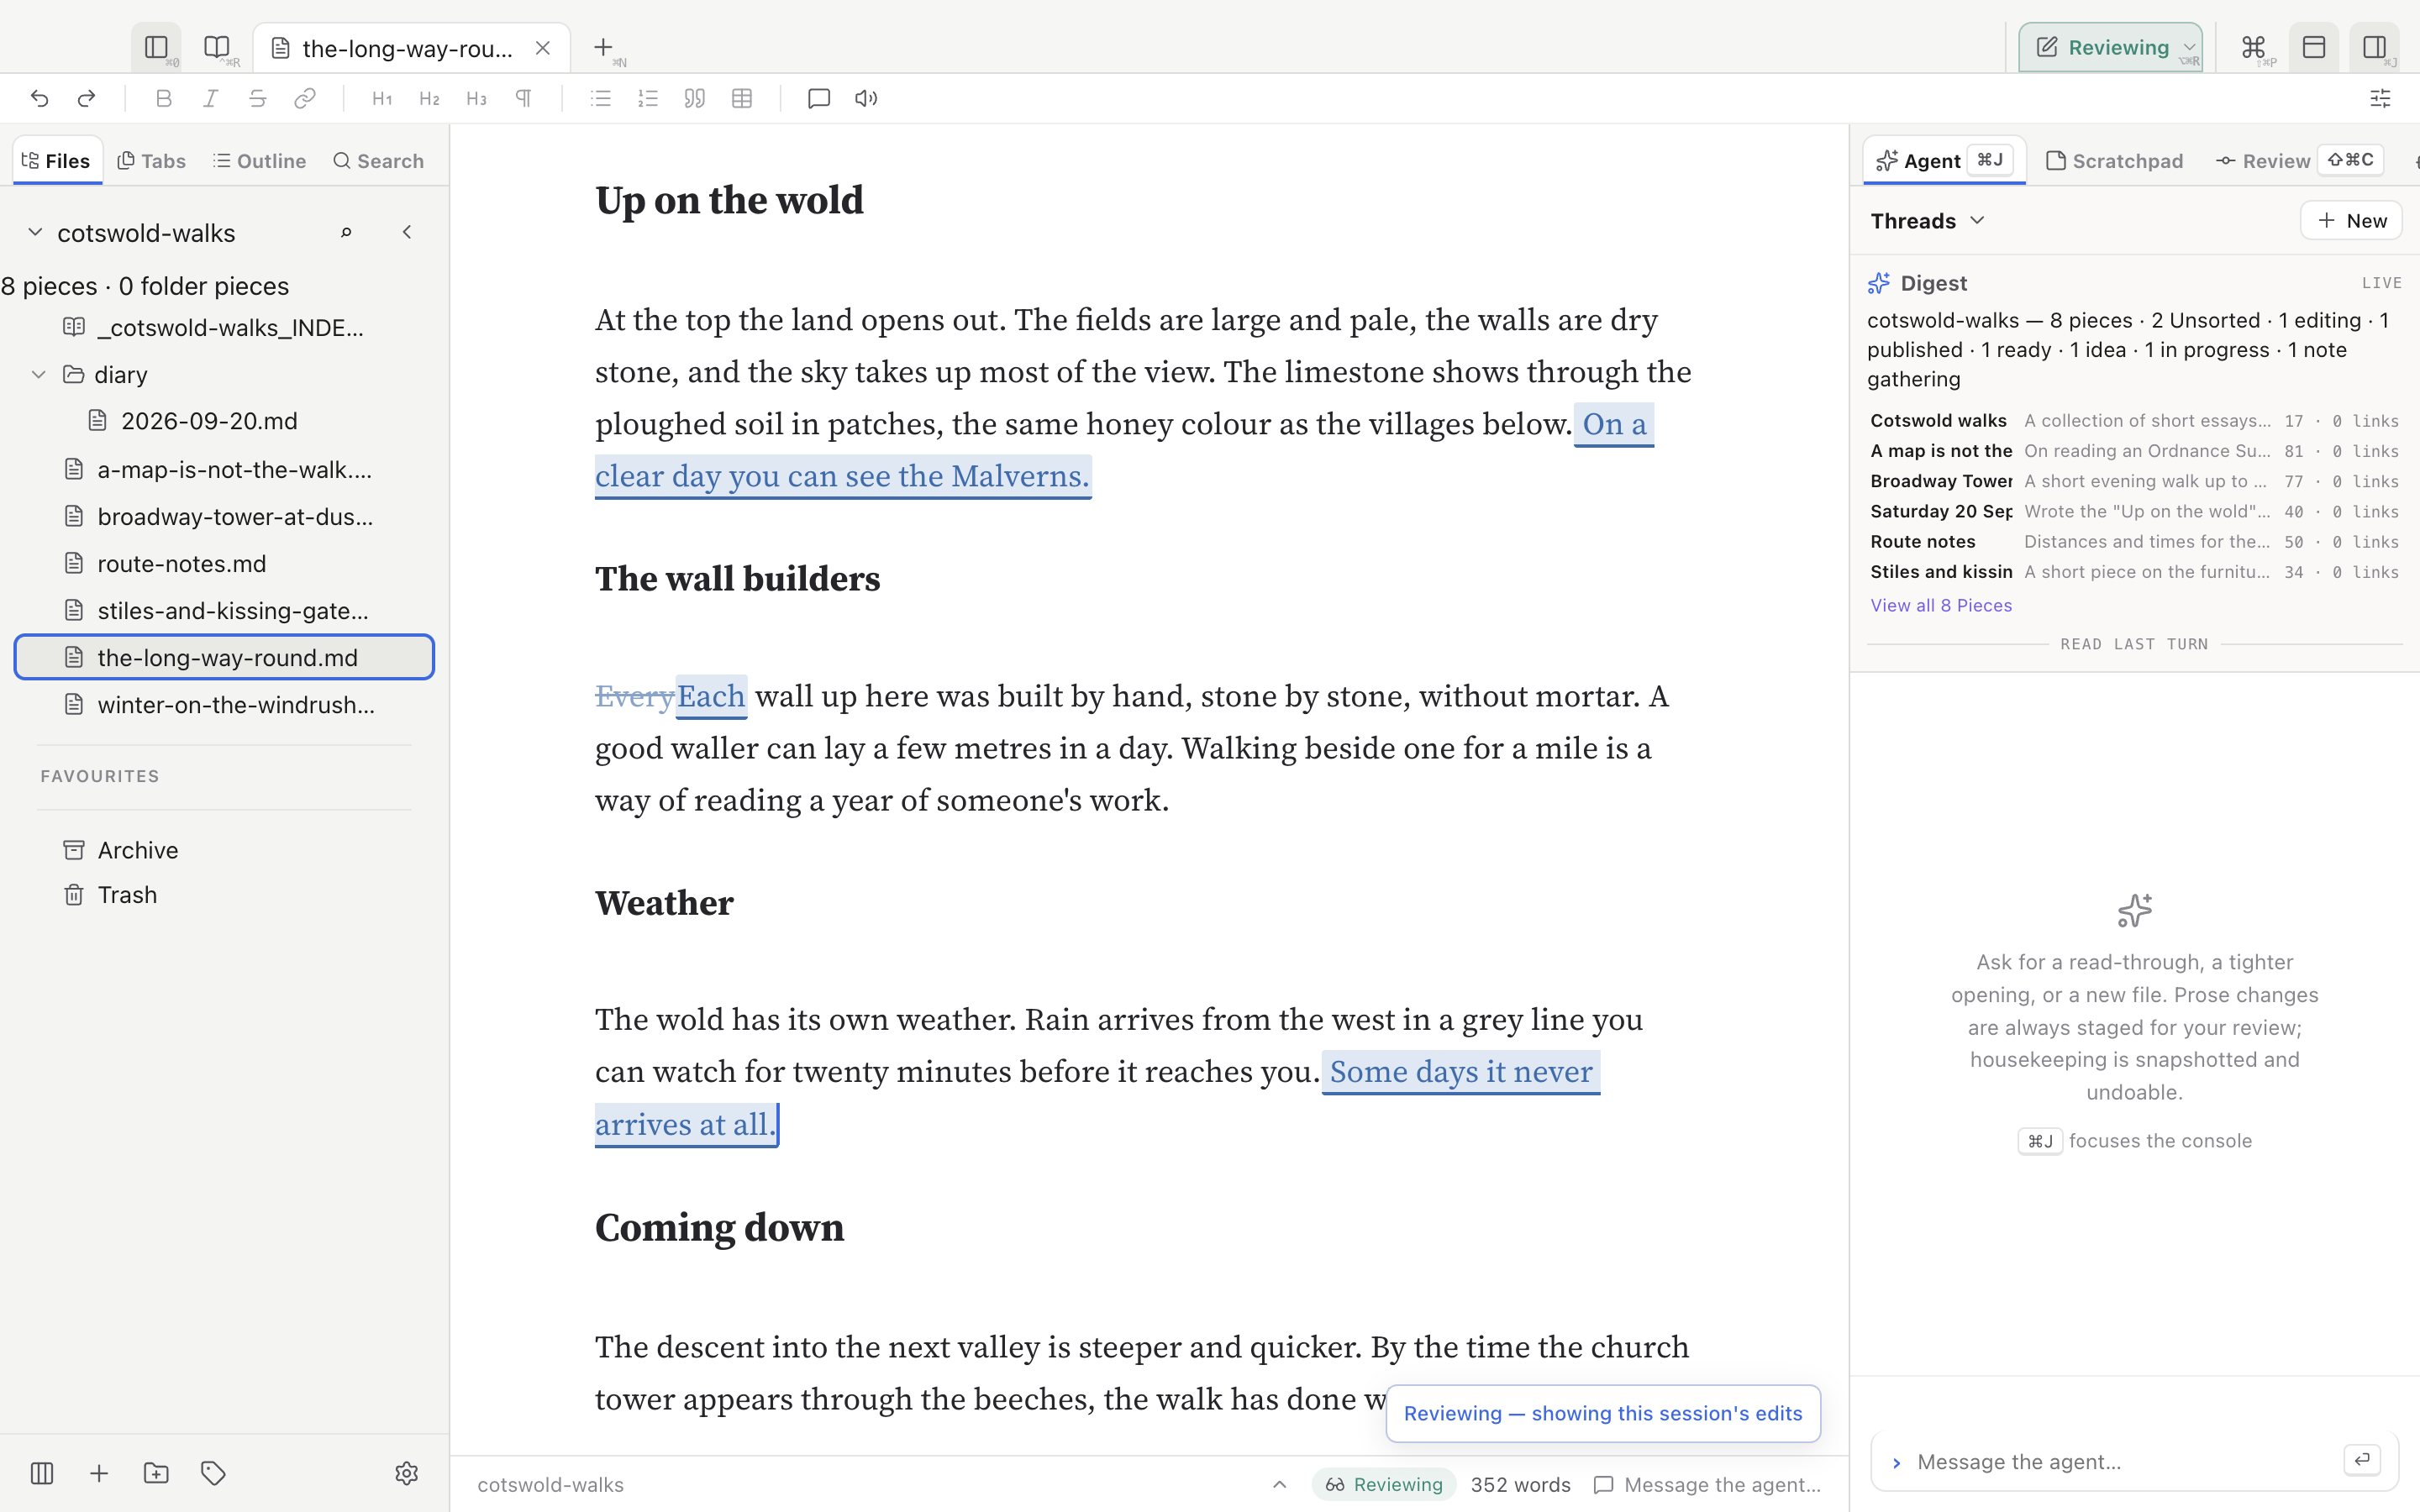Toggle the right sidebar panel icon

(2374, 47)
